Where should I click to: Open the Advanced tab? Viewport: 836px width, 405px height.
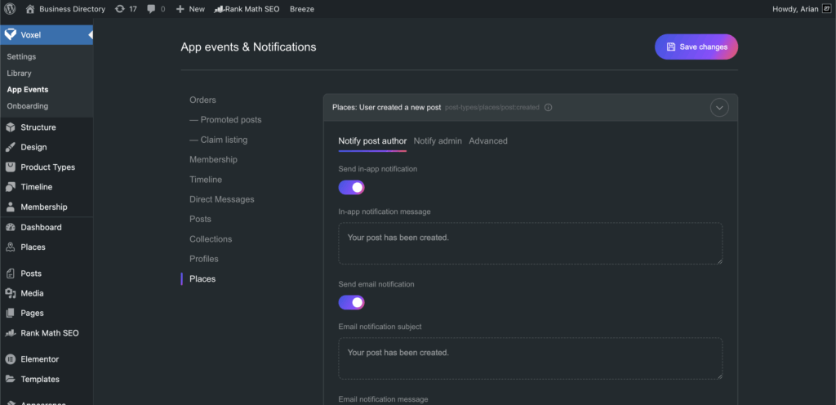(x=488, y=141)
